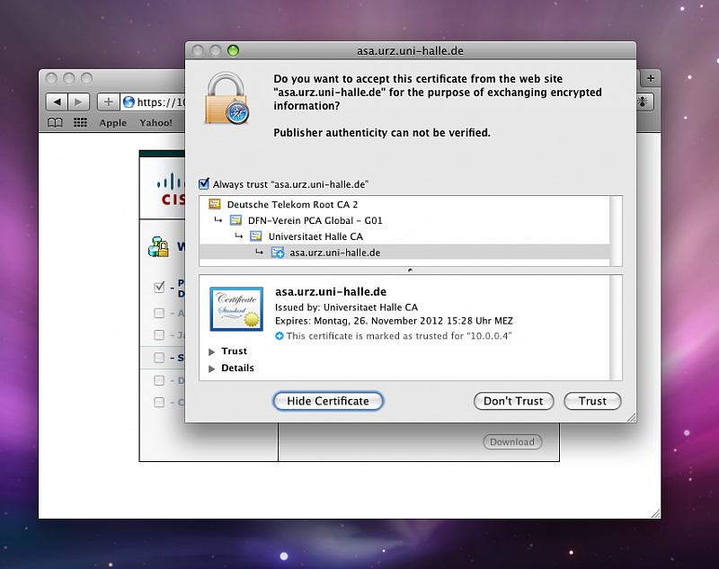Expand the Trust disclosure triangle
This screenshot has height=569, width=719.
211,351
